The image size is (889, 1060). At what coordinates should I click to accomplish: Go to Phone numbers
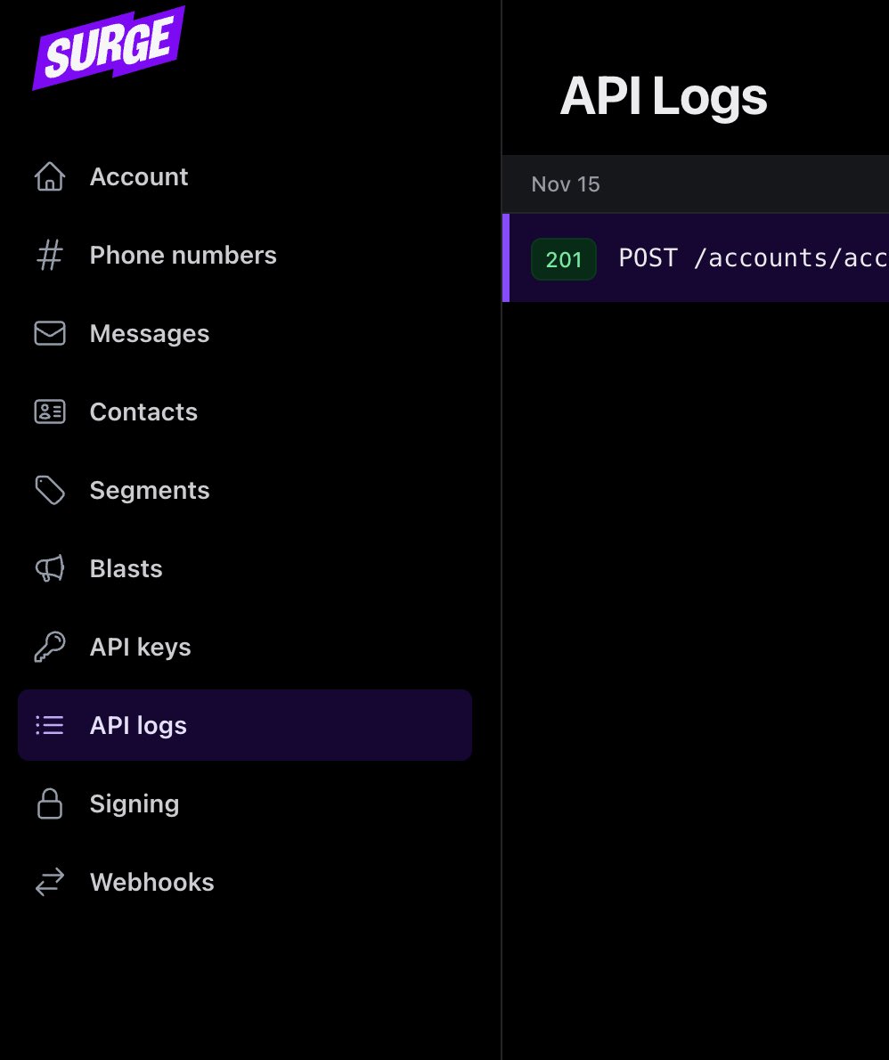245,255
